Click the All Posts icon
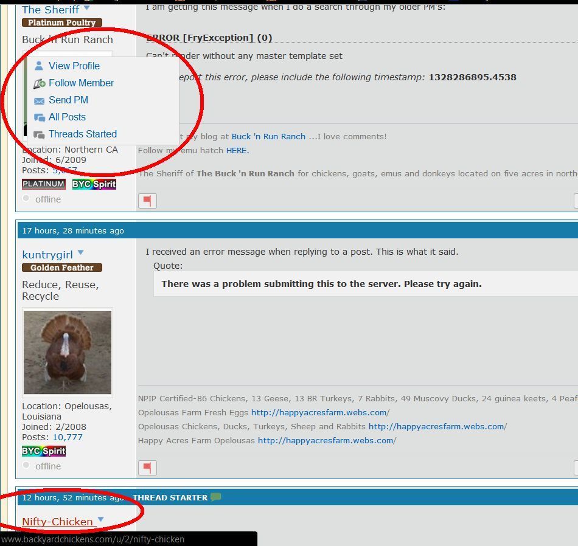The image size is (578, 546). point(39,117)
